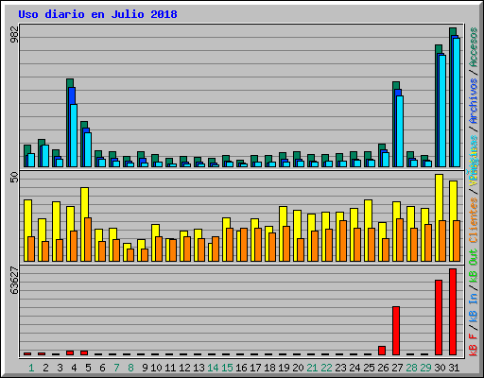Click day label '13' on the x-axis
Screen dimensions: 484x378
pos(199,368)
